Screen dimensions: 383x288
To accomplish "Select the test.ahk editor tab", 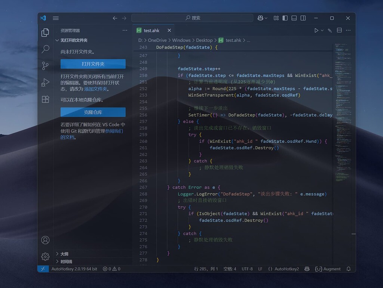I will 153,31.
